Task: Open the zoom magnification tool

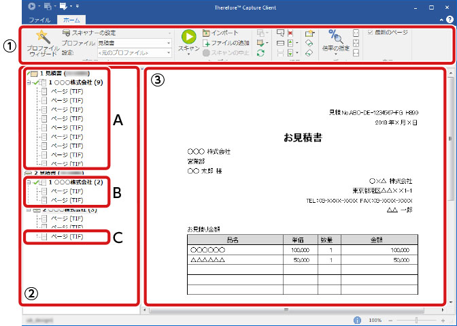Action: [336, 39]
